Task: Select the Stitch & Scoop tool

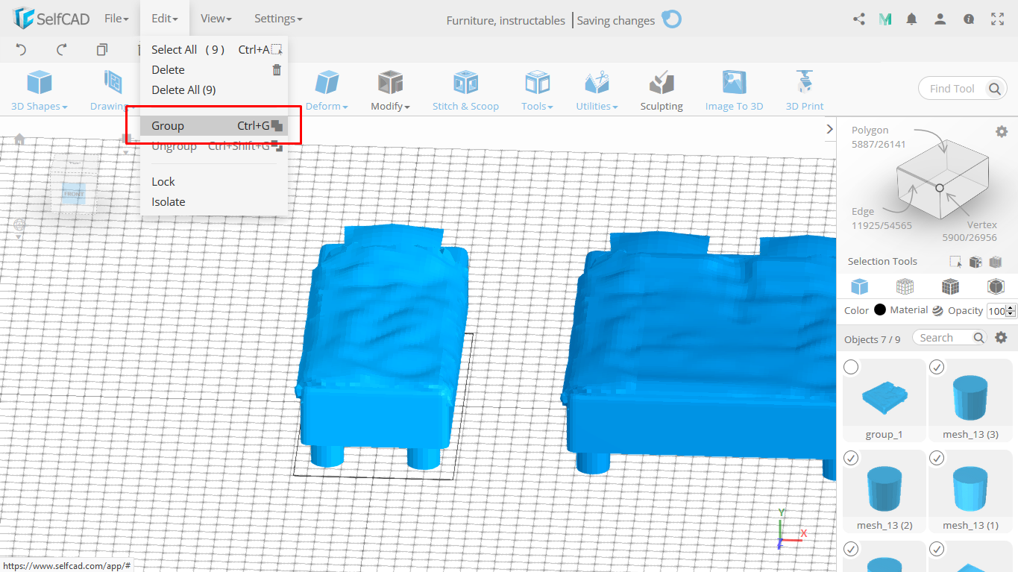Action: point(465,91)
